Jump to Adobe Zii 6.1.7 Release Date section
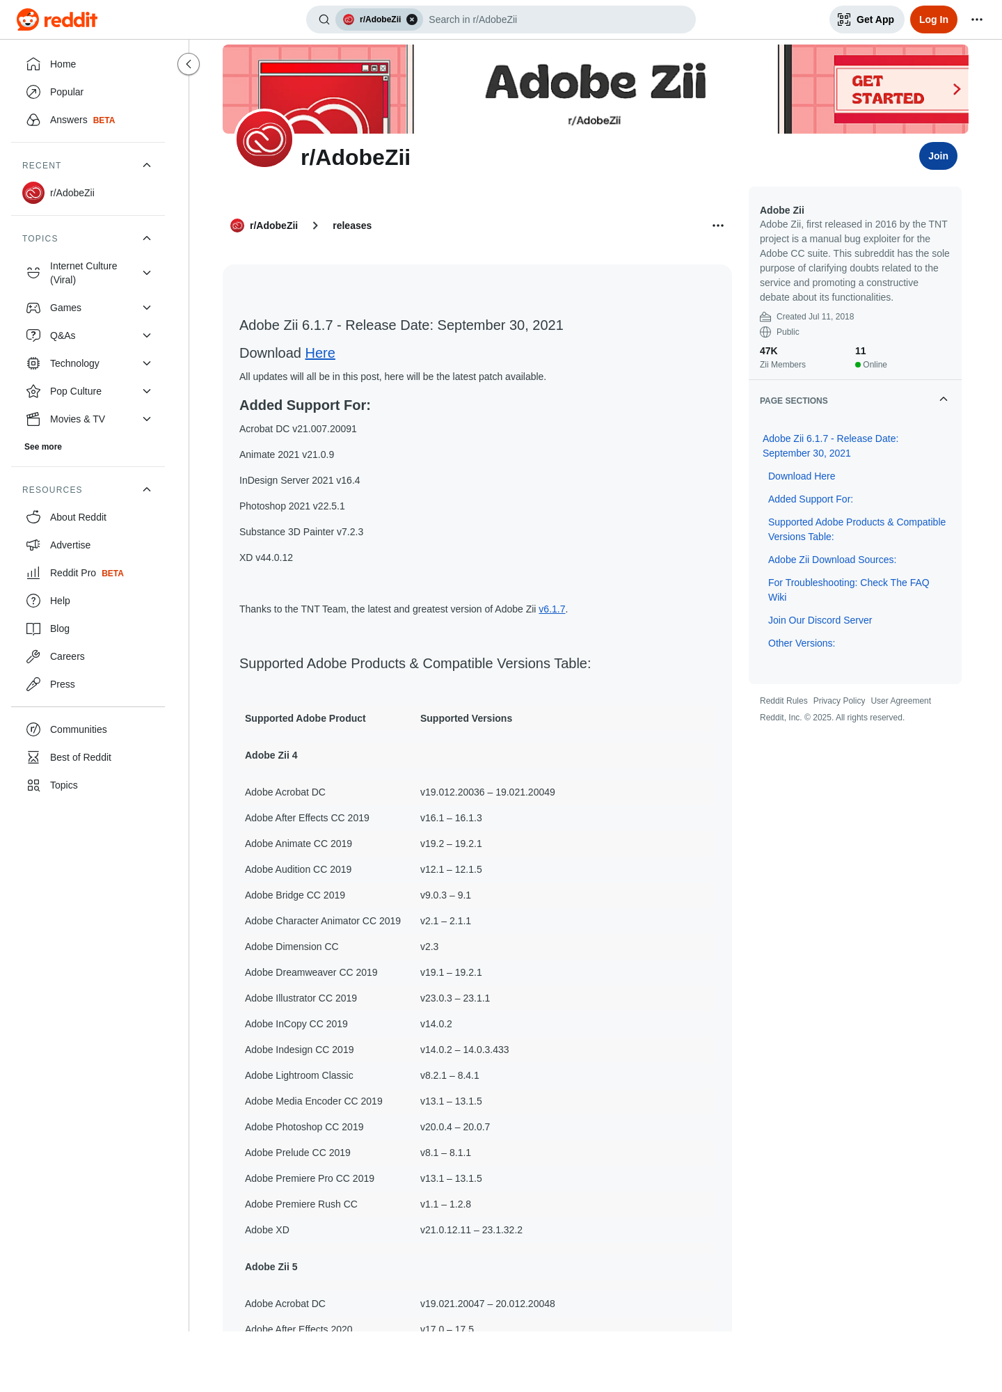 tap(830, 445)
